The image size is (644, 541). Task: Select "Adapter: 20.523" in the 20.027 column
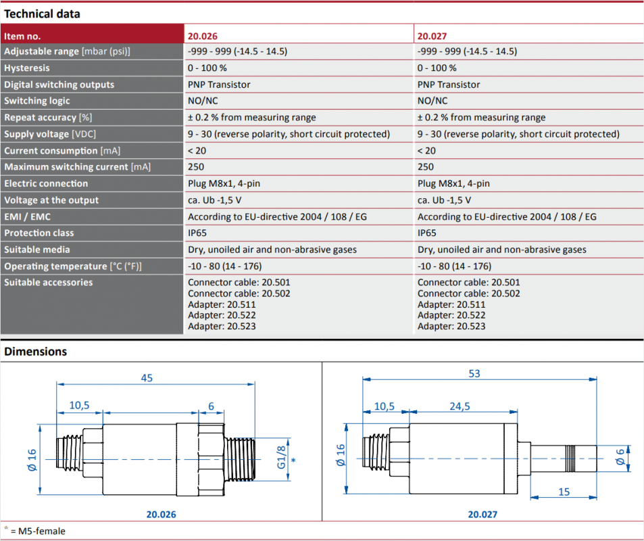pos(451,327)
